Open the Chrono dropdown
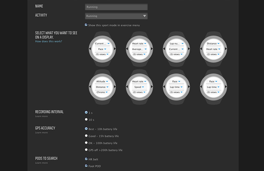264x171 pixels. (x=102, y=92)
